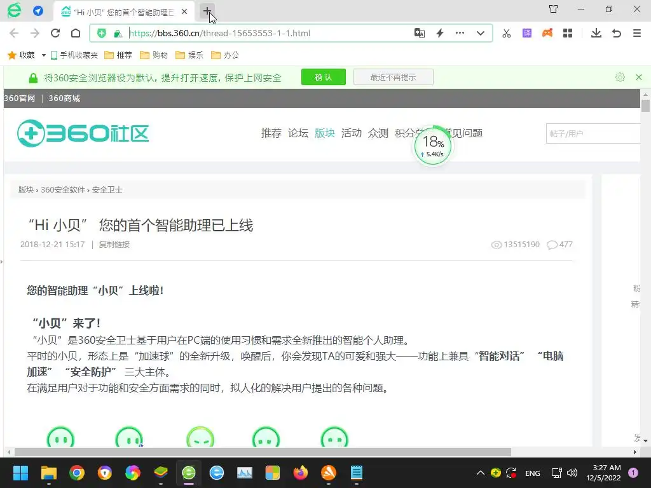Open the page translate icon
Viewport: 651px width, 488px height.
[420, 33]
